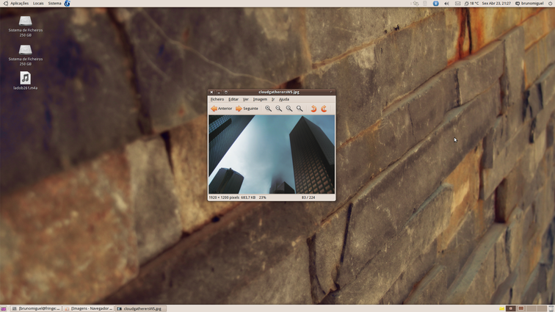Viewport: 555px width, 312px height.
Task: Click the skyscraper image in viewer
Action: click(272, 154)
